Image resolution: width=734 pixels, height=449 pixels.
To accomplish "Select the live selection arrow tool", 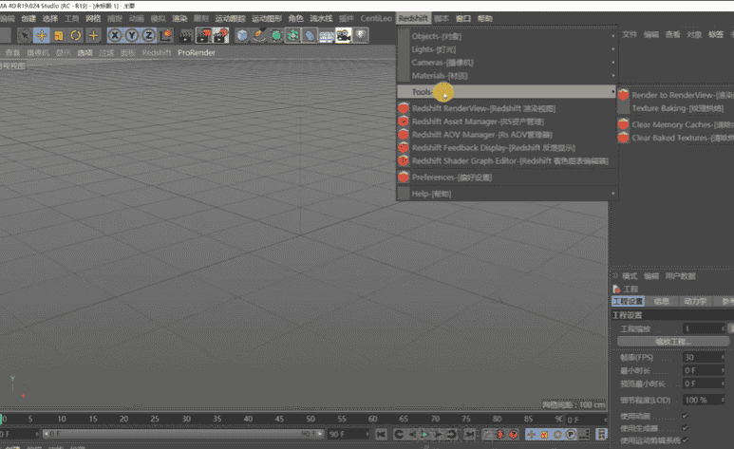I will point(25,35).
